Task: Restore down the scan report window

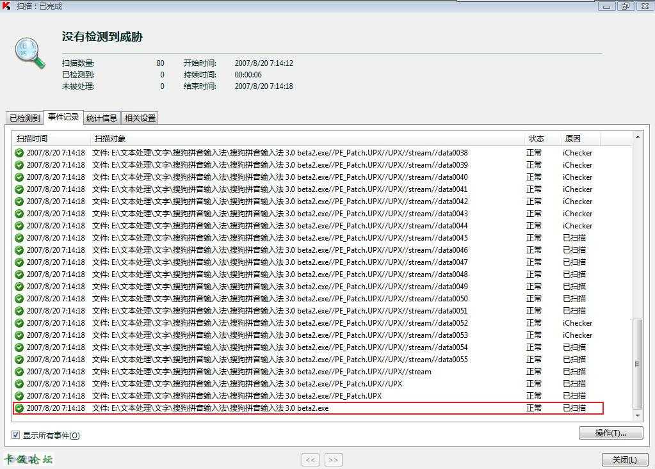Action: (626, 6)
